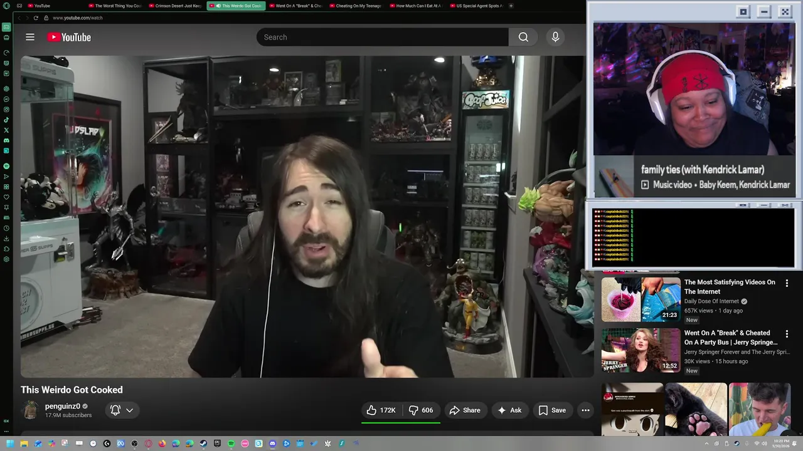Open Discord from the taskbar

(272, 443)
